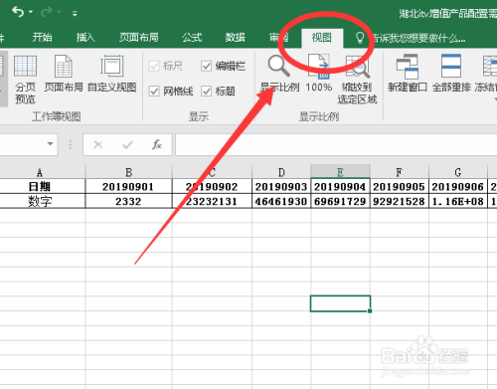This screenshot has height=389, width=497.
Task: Open a 新建窗口 new window
Action: coord(408,74)
